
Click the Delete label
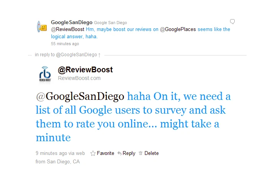pos(151,153)
